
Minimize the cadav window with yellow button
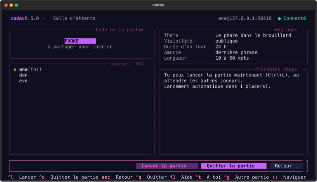[x=11, y=5]
